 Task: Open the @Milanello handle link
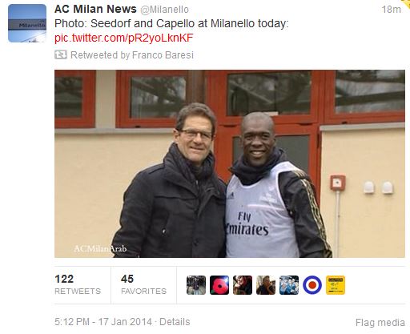click(x=164, y=10)
